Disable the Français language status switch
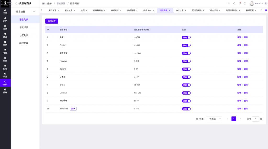Screen dimensions: 268x149 click(x=186, y=61)
